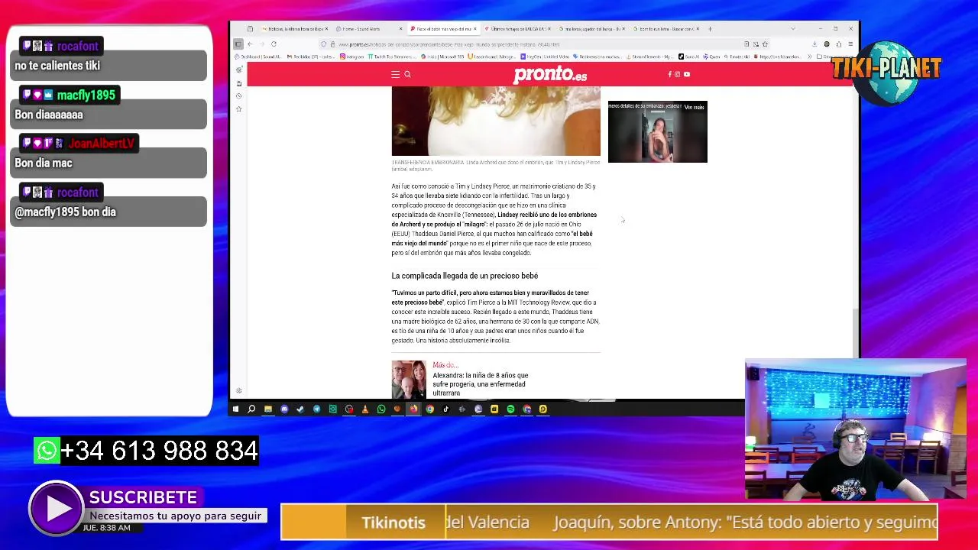This screenshot has height=550, width=978.
Task: Open the Microsoft 365 bookmark
Action: tap(442, 57)
